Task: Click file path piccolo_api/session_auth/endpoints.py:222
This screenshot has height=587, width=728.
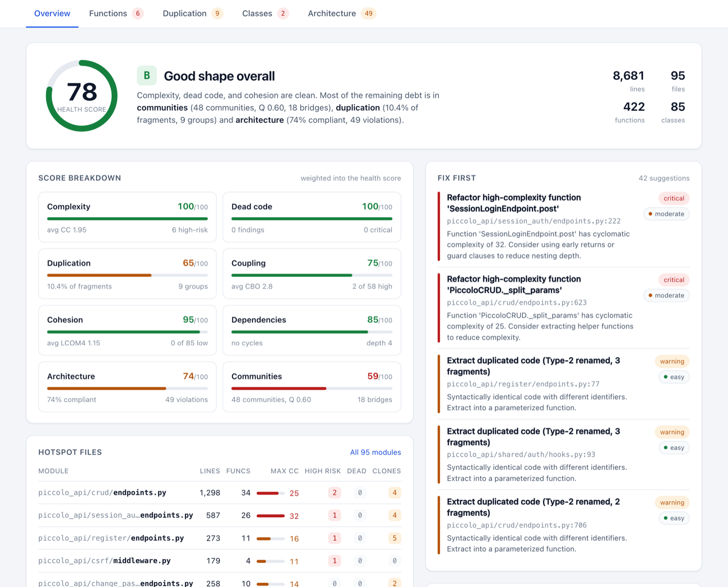Action: [534, 221]
